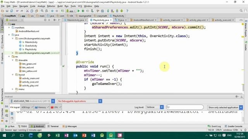Open the Android project view selector

[14, 20]
